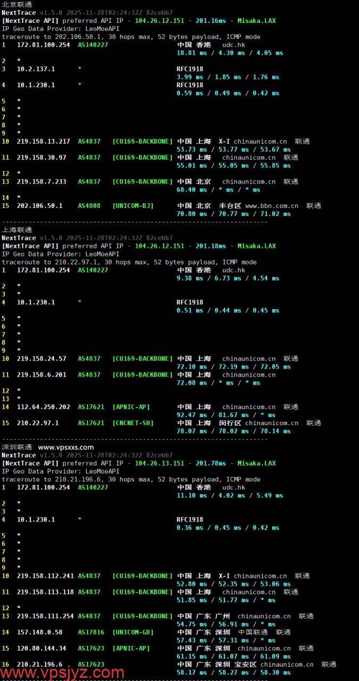Viewport: 359px width, 681px height.
Task: Click the www.vpsjyz.com red watermark
Action: click(x=63, y=673)
